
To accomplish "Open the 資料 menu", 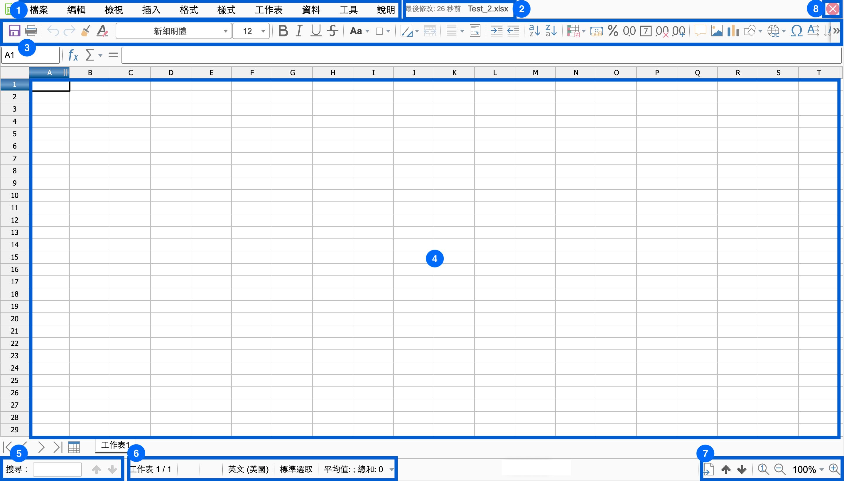I will click(x=311, y=10).
